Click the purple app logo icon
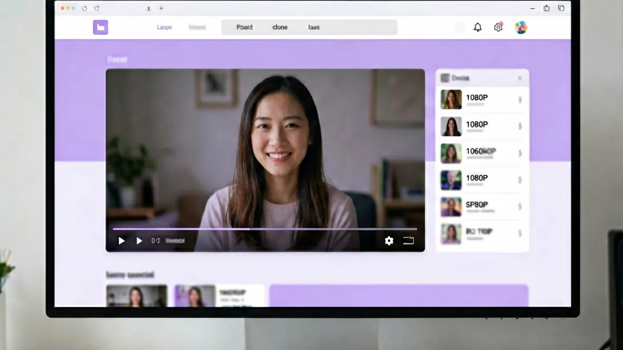Image resolution: width=623 pixels, height=350 pixels. tap(100, 27)
